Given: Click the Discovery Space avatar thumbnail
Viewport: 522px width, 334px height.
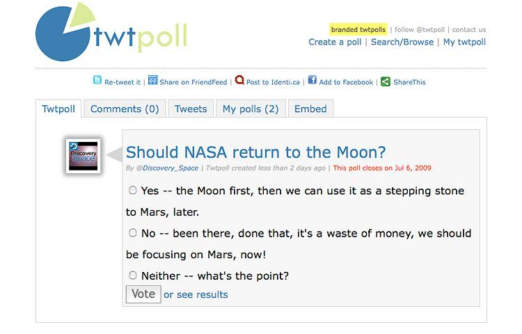Looking at the screenshot, I should click(84, 156).
